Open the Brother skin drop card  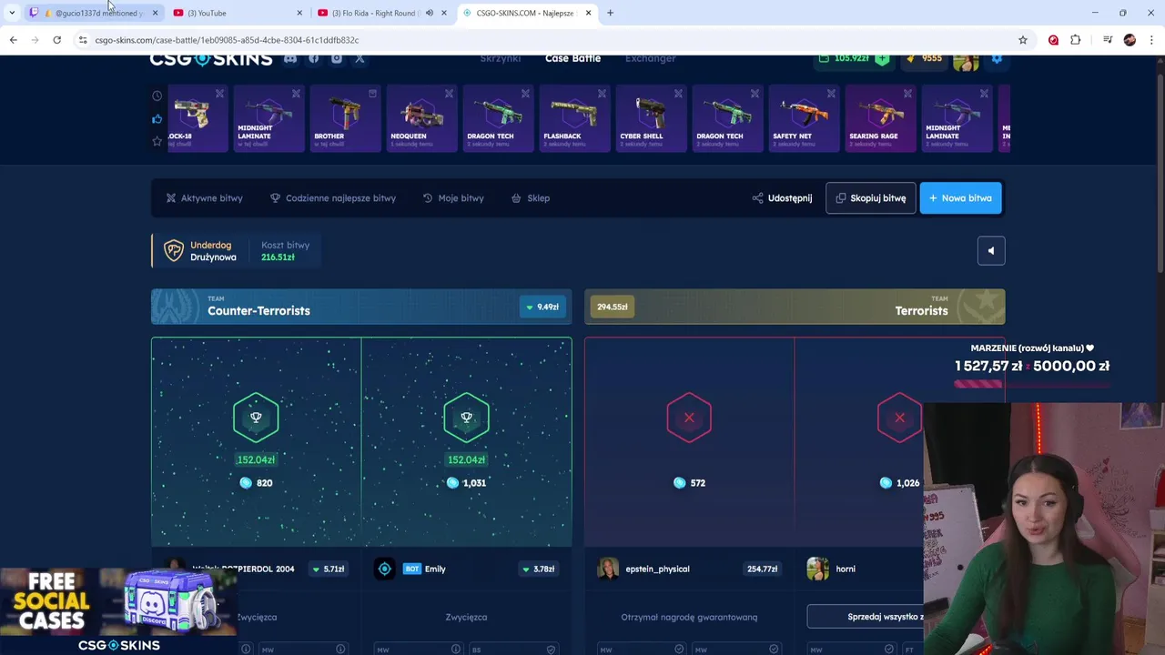pyautogui.click(x=345, y=118)
